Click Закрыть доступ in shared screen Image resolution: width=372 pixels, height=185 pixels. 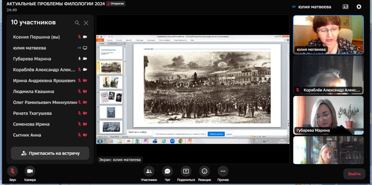[216, 134]
